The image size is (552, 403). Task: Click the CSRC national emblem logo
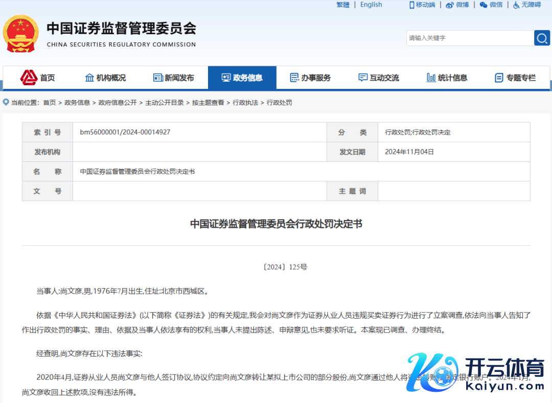tap(20, 33)
